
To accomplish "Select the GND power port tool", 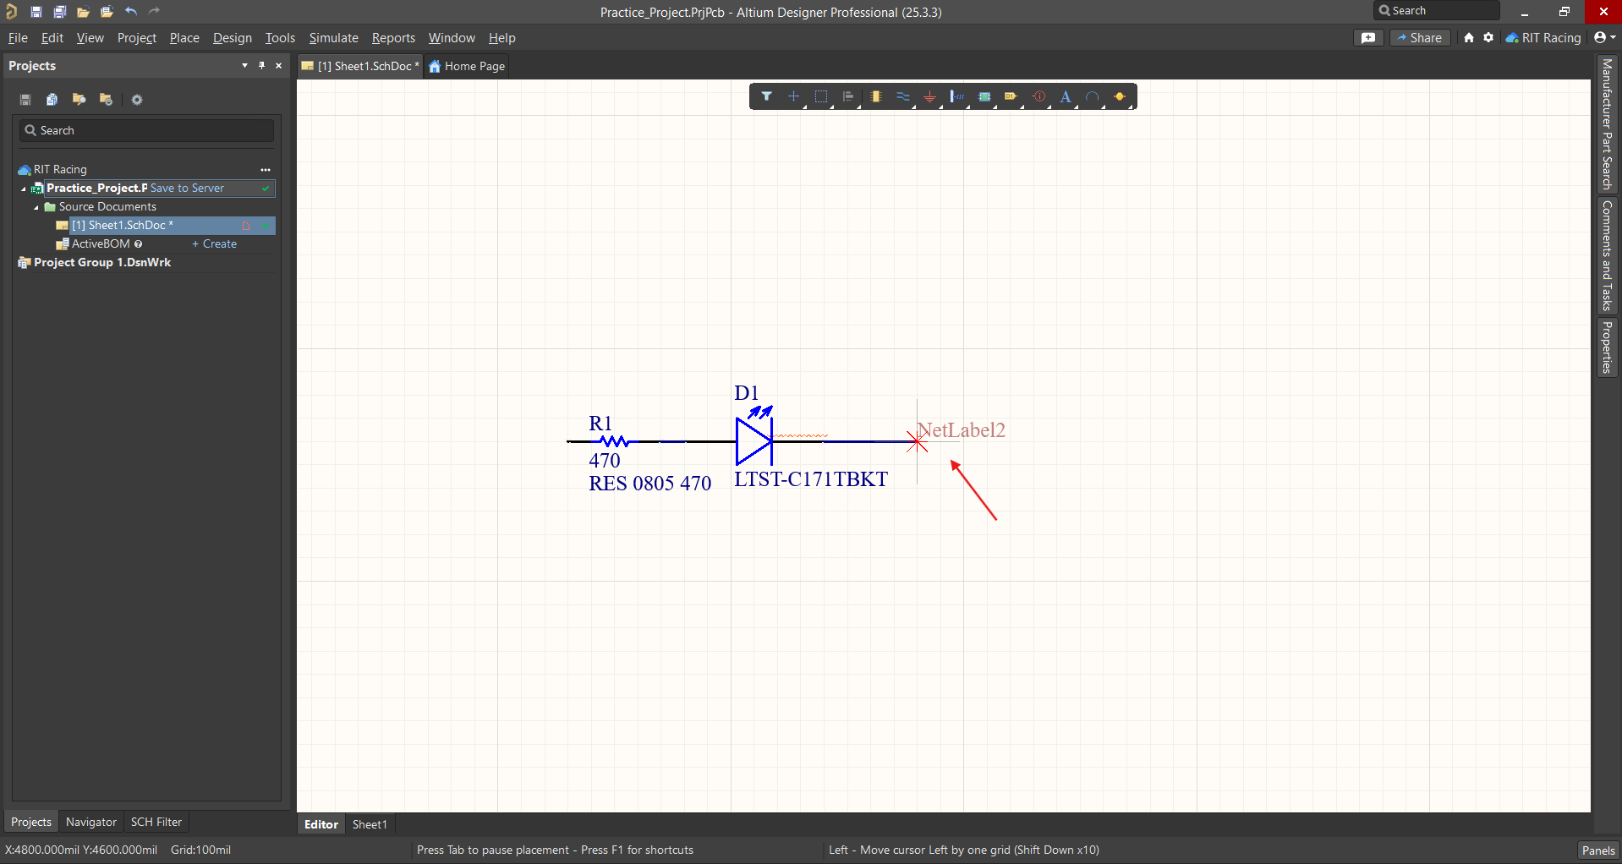I will [930, 96].
